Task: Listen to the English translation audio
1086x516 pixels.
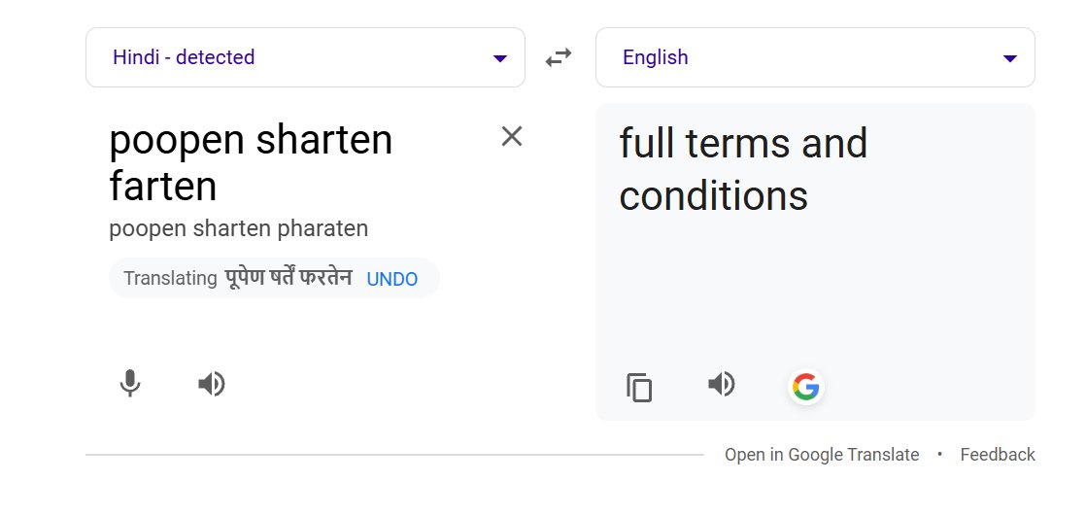Action: pos(721,385)
